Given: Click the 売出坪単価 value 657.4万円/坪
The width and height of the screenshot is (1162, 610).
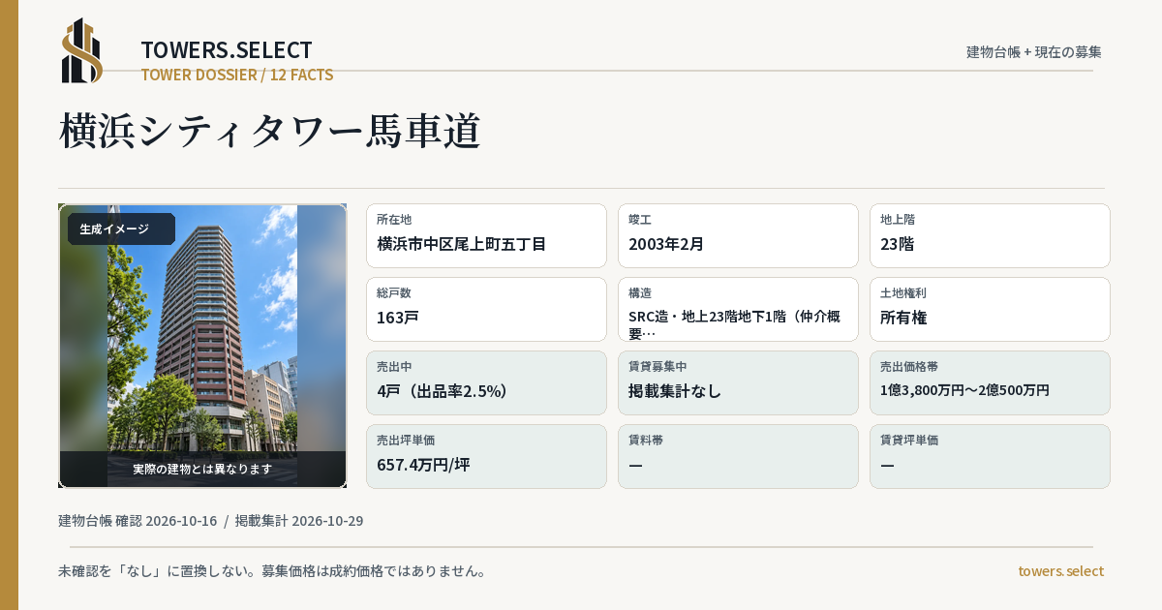Looking at the screenshot, I should [x=423, y=465].
